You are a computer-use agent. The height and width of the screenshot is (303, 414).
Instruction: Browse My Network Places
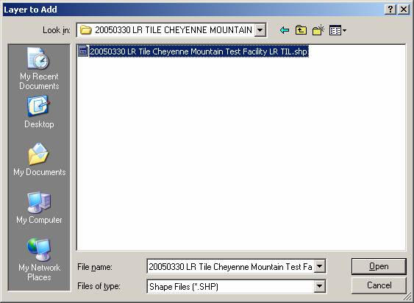[39, 260]
